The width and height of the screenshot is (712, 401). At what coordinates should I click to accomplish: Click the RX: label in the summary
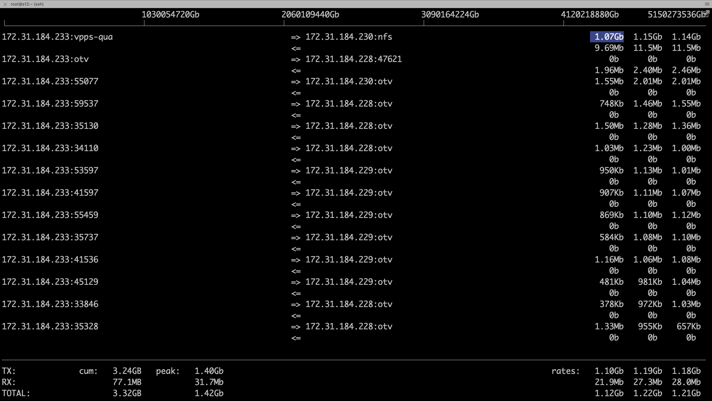coord(9,382)
